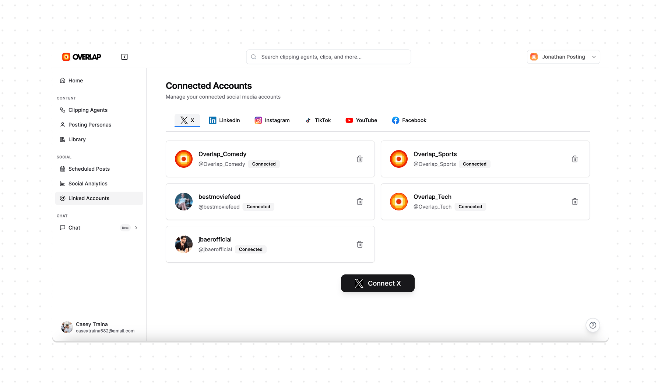The height and width of the screenshot is (387, 661).
Task: Switch to the X tab
Action: (x=187, y=120)
